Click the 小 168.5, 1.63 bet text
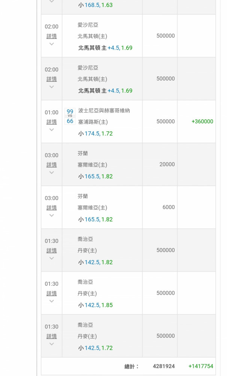The width and height of the screenshot is (227, 376). point(95,5)
